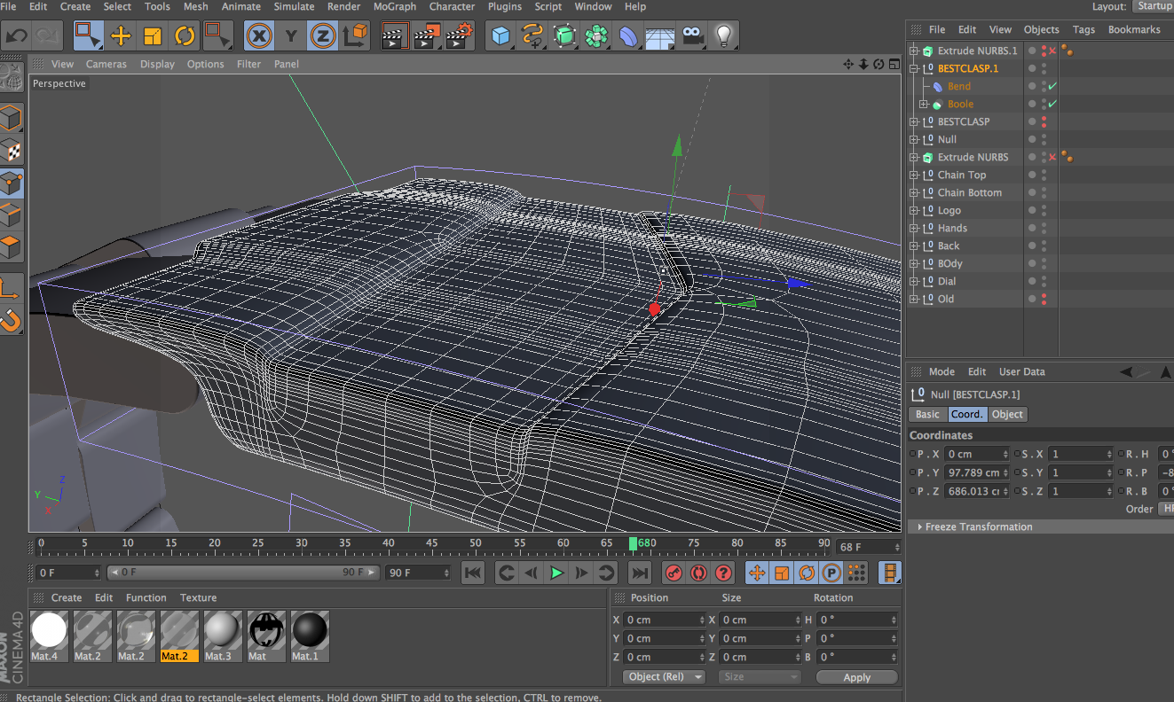Switch to polygon mode in left palette

tap(11, 247)
